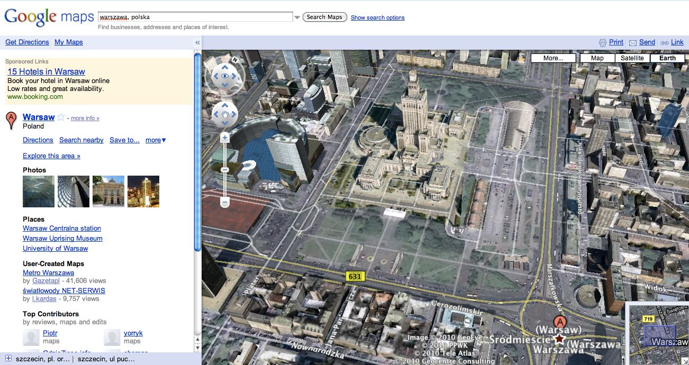Click the search input field
689x365 pixels.
click(x=195, y=17)
